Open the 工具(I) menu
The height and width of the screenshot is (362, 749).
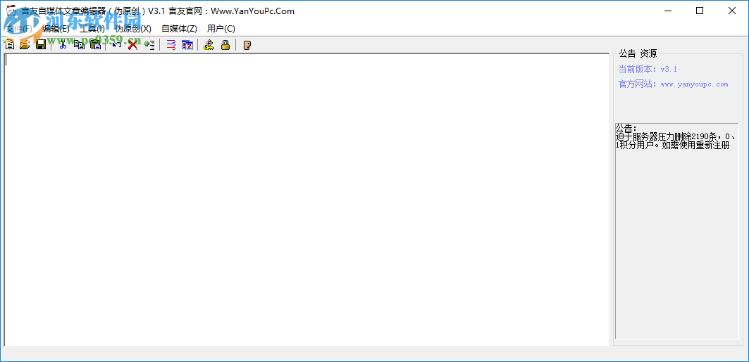pos(92,28)
